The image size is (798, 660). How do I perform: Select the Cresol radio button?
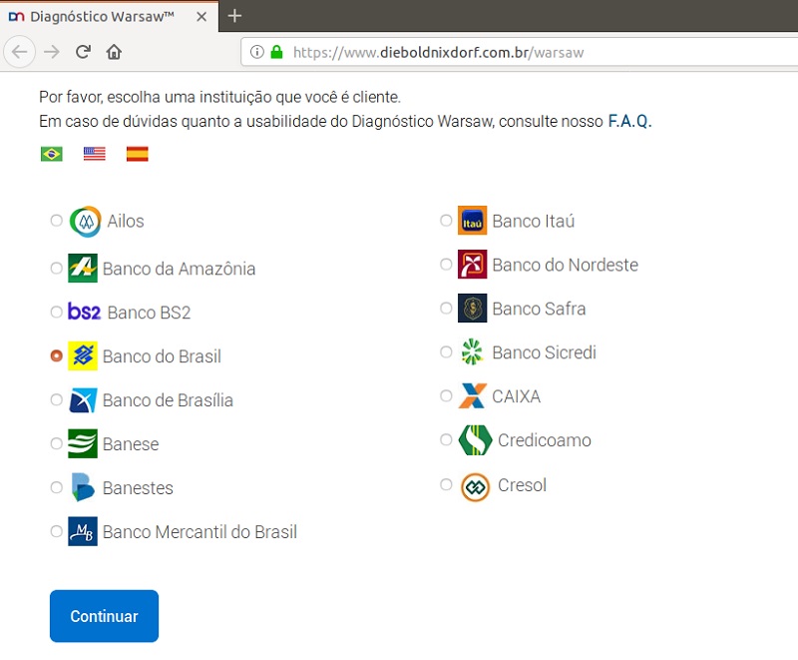[x=446, y=484]
